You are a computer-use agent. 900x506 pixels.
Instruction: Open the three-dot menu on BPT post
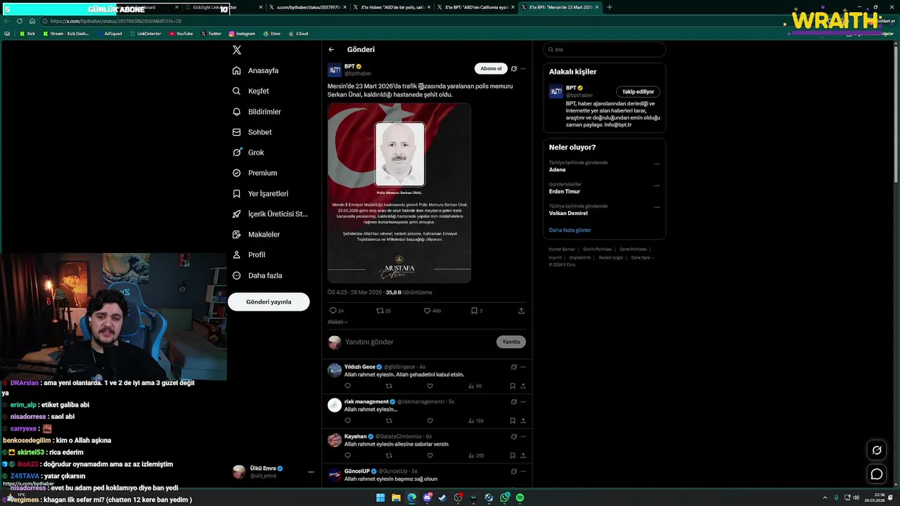click(x=523, y=69)
